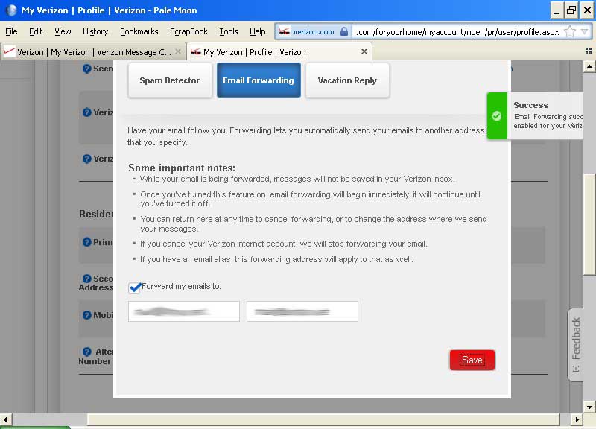The height and width of the screenshot is (429, 596).
Task: Click the help icon beside Mobi
Action: 86,315
